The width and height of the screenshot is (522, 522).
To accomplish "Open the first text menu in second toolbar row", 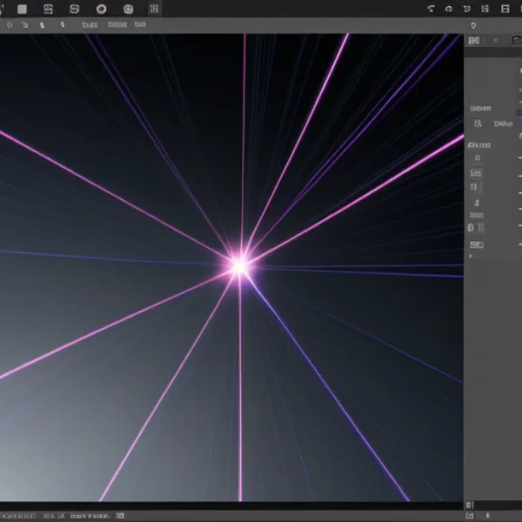I will click(x=90, y=24).
